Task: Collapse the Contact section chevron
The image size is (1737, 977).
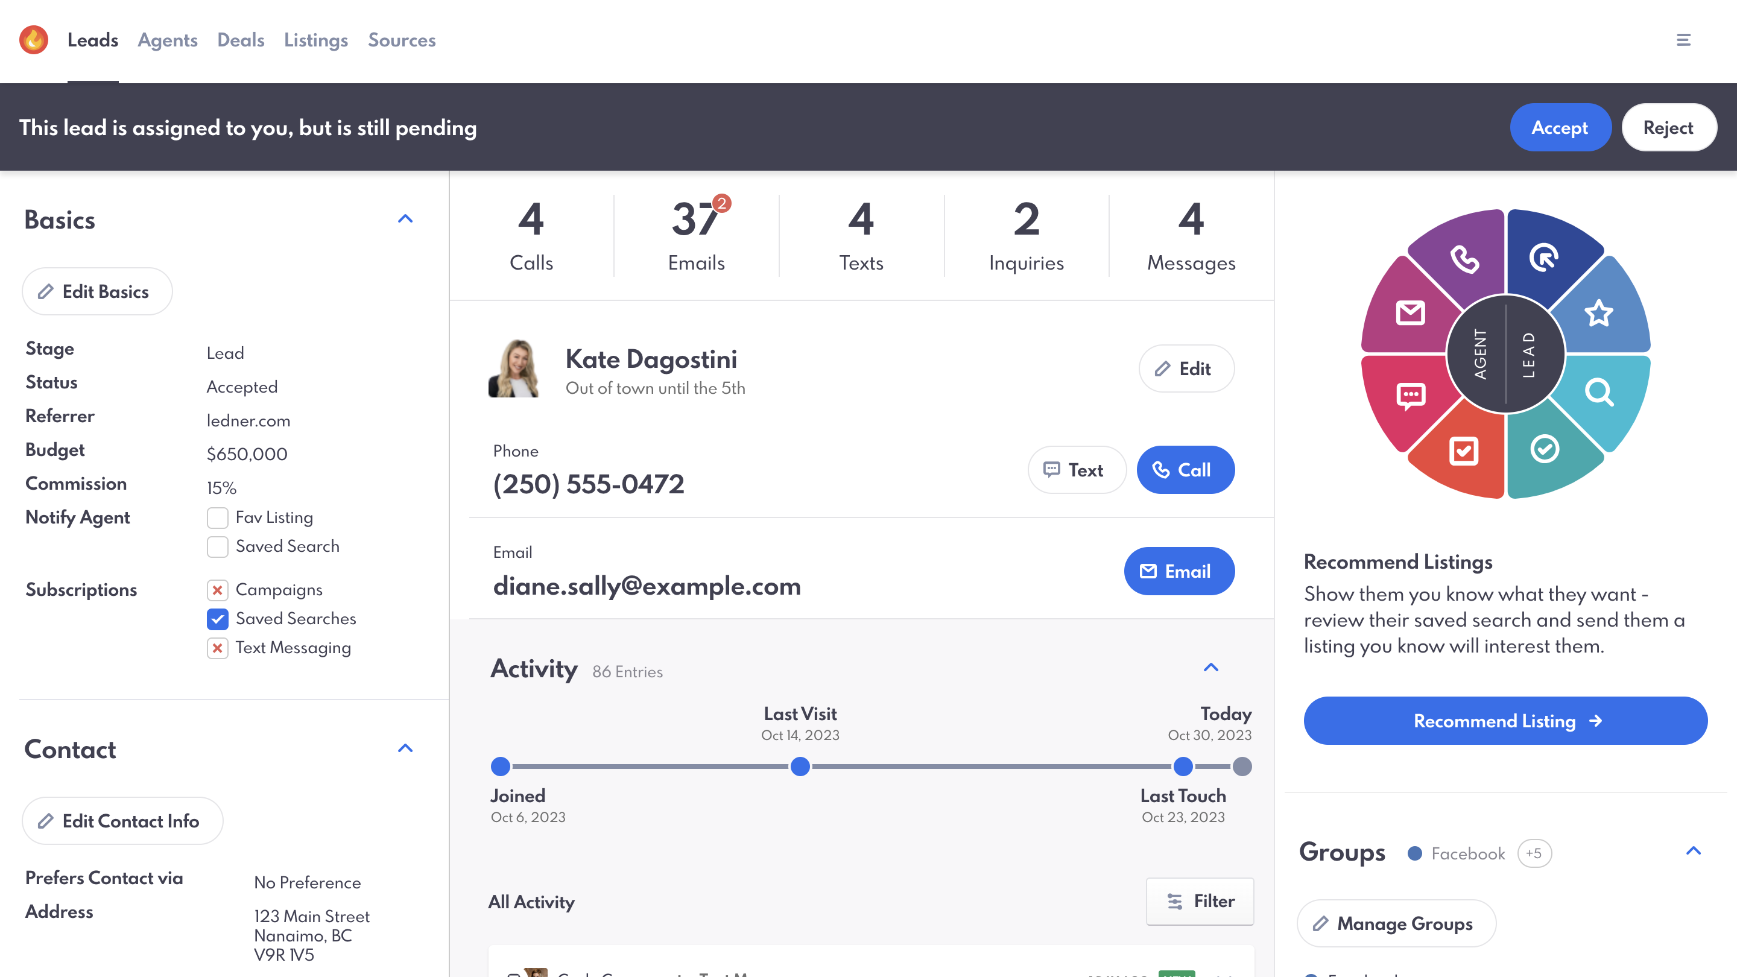Action: [405, 748]
